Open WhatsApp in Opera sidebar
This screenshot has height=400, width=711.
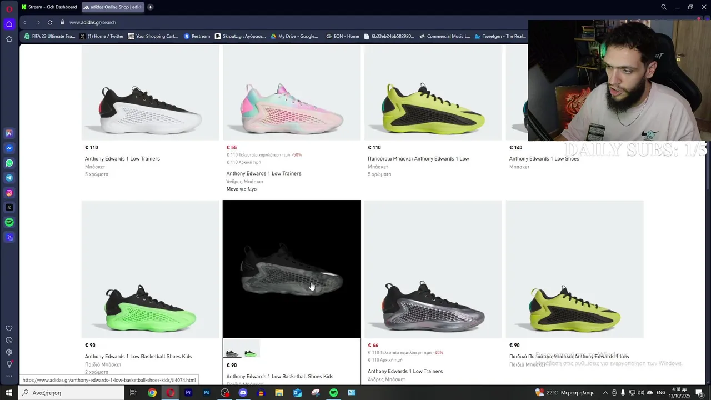[x=9, y=163]
